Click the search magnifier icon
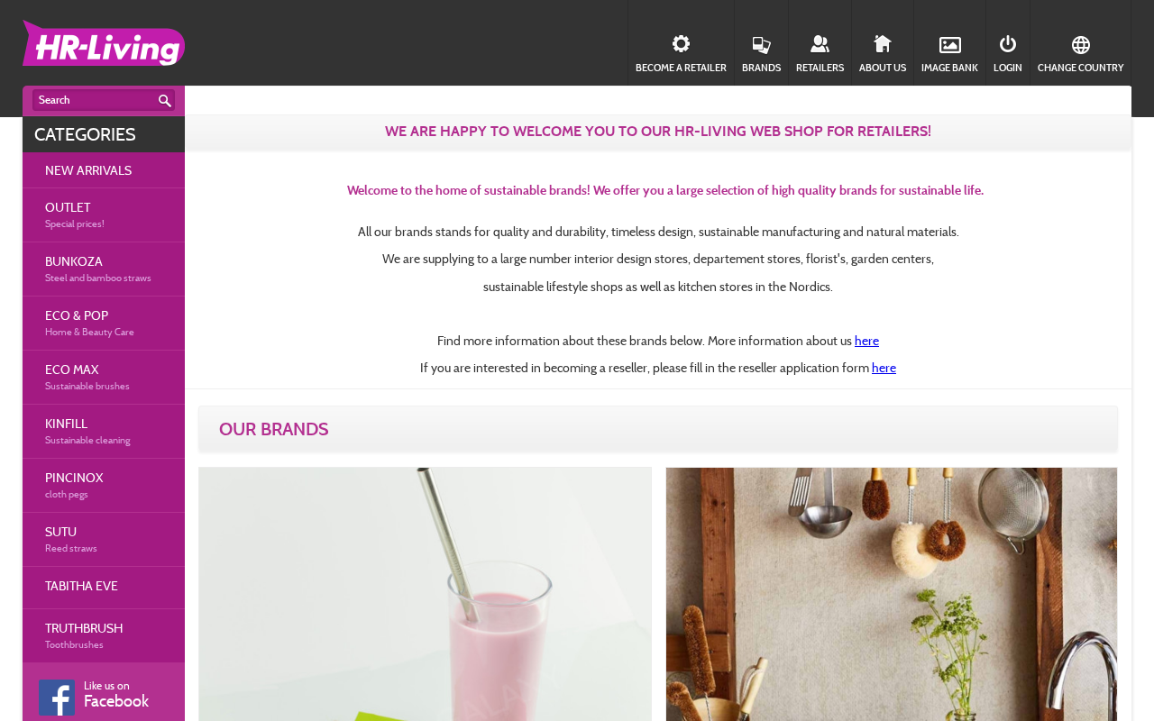Image resolution: width=1154 pixels, height=721 pixels. click(165, 101)
